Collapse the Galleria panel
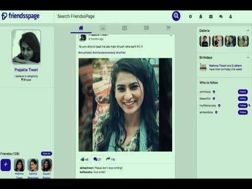The image size is (252, 189). pyautogui.click(x=248, y=30)
